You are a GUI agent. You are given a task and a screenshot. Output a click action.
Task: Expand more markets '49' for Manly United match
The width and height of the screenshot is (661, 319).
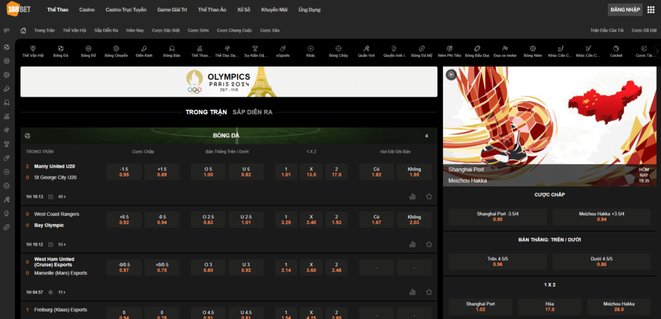(x=62, y=197)
